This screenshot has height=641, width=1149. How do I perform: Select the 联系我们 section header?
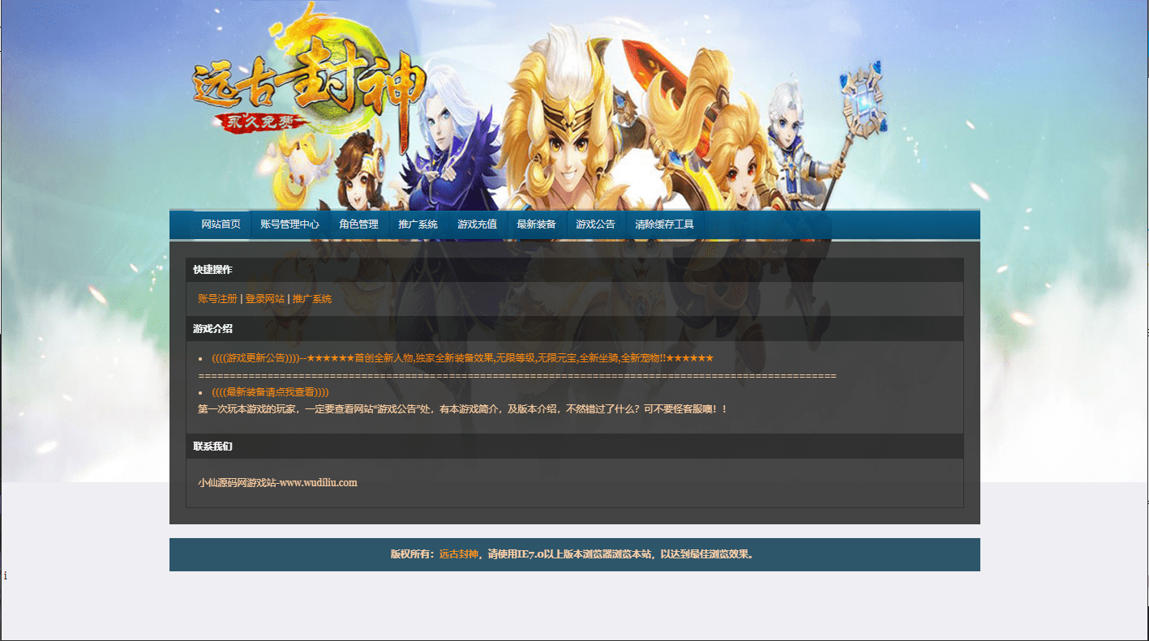pyautogui.click(x=574, y=447)
